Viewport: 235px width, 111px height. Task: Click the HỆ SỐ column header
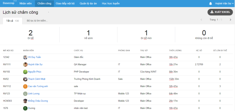199,50
